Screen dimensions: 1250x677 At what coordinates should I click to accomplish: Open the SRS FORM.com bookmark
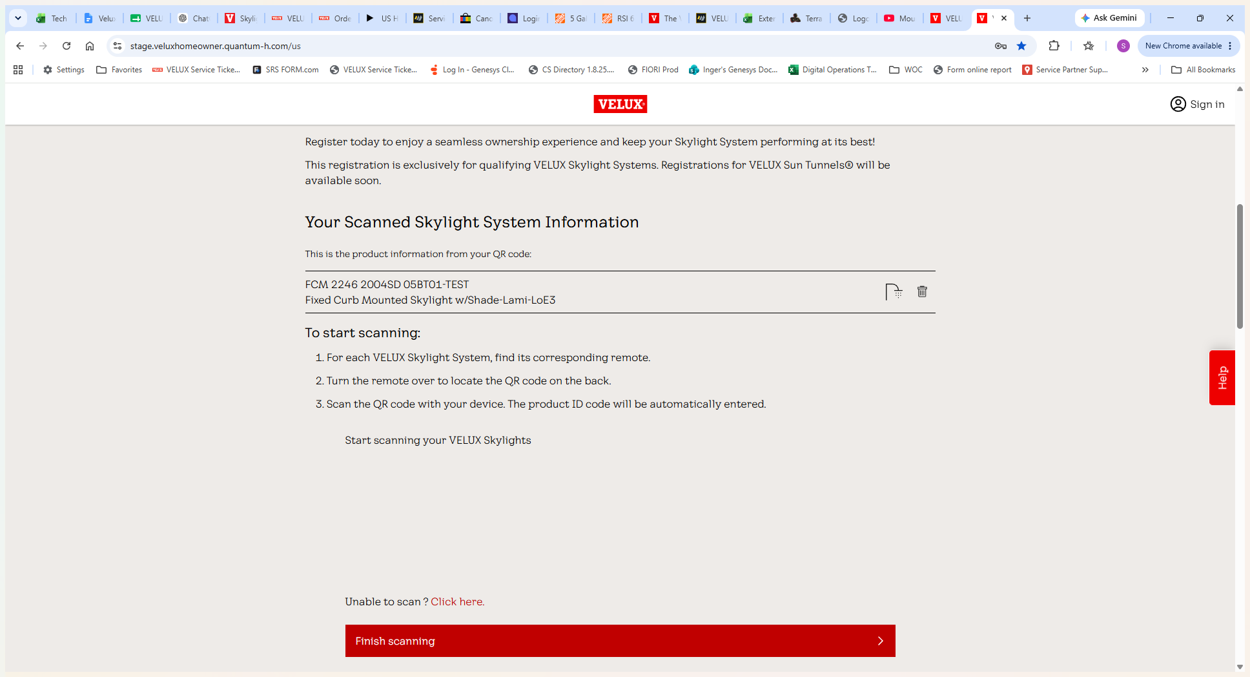[286, 70]
